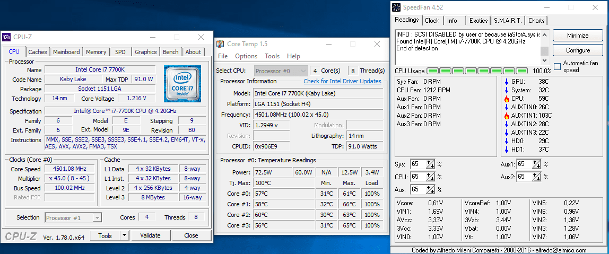Click the flame icon next to CPU temperature
This screenshot has width=609, height=254.
(507, 99)
